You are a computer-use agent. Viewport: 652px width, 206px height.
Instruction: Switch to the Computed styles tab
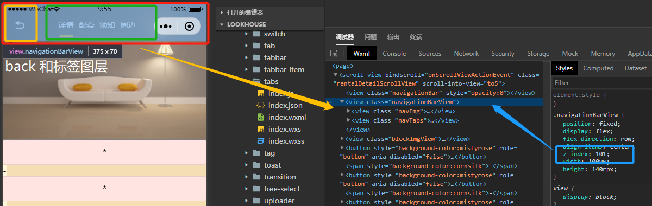click(598, 68)
